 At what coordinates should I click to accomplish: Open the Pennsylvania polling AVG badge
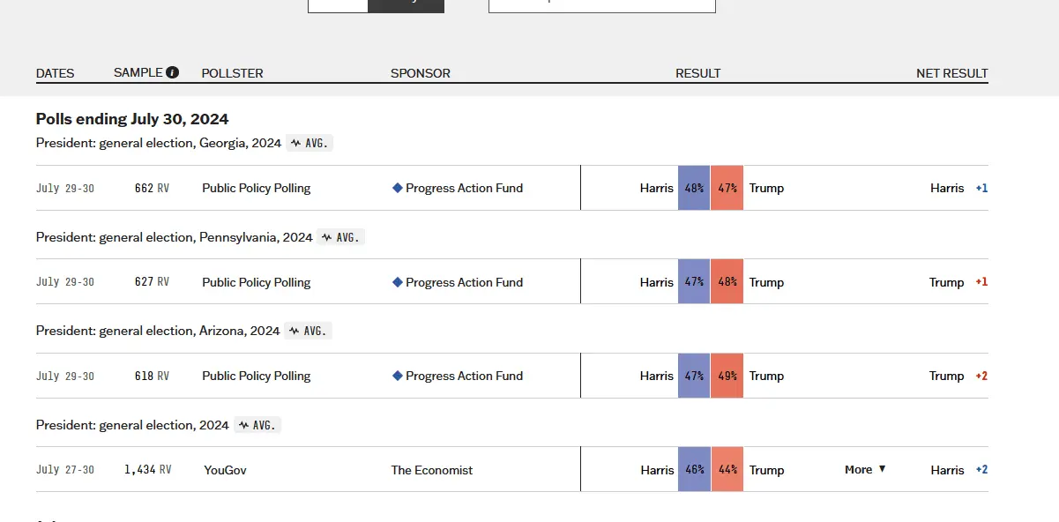coord(341,237)
